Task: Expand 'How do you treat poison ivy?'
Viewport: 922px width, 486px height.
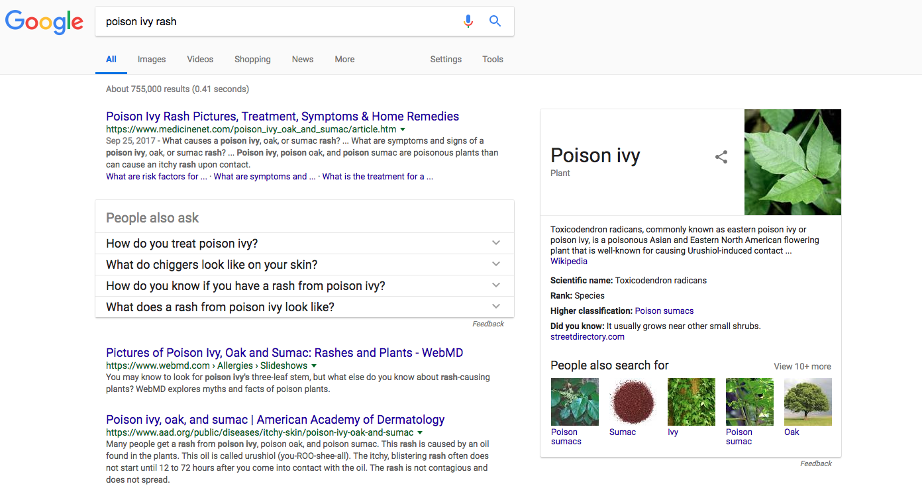Action: (495, 242)
